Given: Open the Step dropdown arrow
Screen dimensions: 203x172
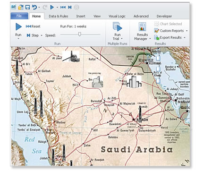Looking at the screenshot, I should (x=42, y=35).
